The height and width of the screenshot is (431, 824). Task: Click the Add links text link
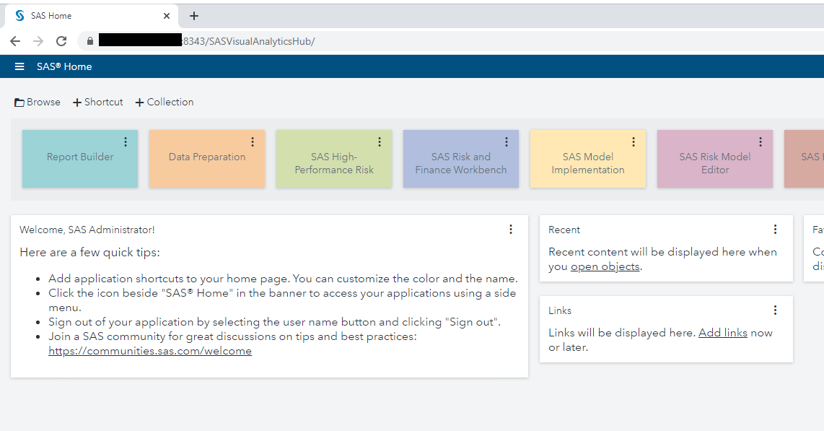tap(722, 332)
